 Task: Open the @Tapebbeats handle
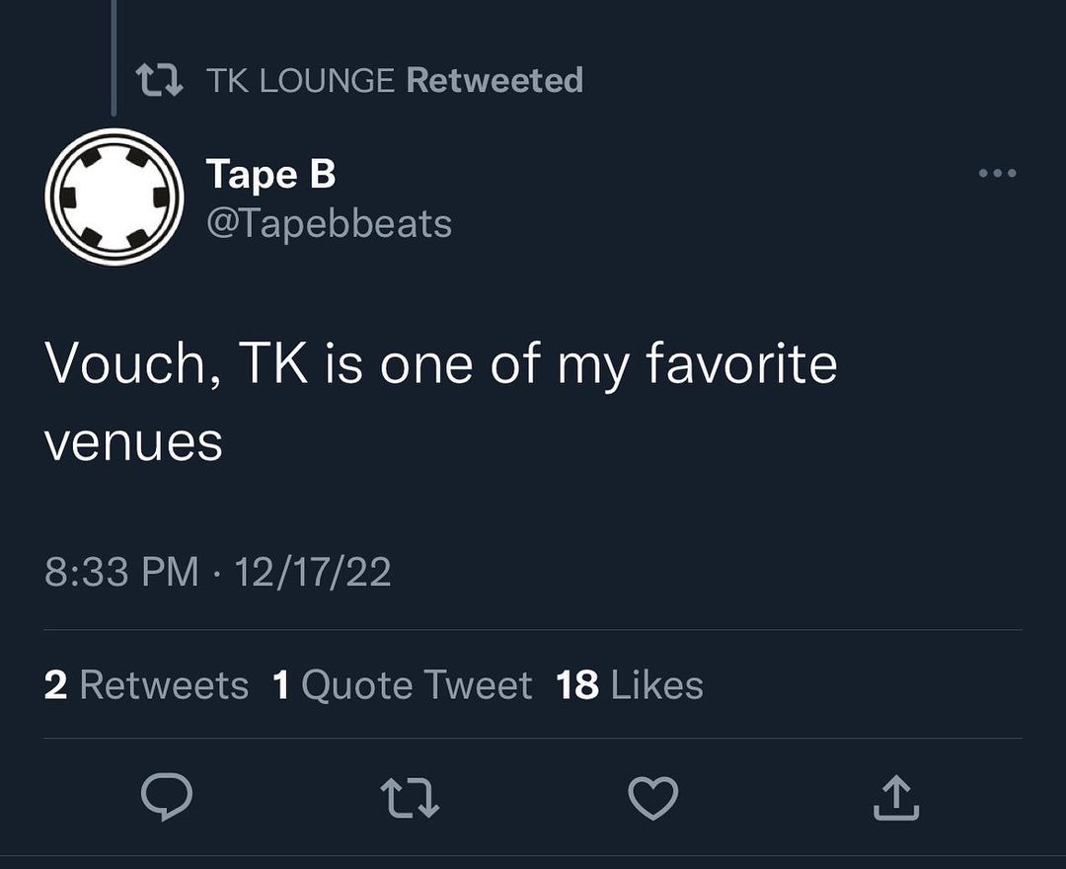click(329, 223)
